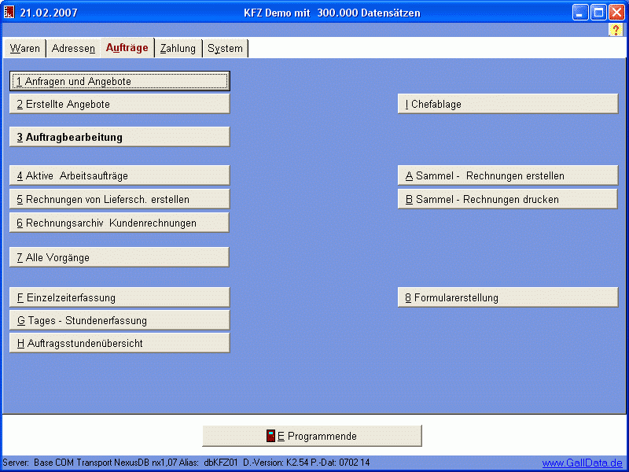Open Rechnungen von Liefersch. erstellen
The image size is (629, 472).
coord(120,199)
